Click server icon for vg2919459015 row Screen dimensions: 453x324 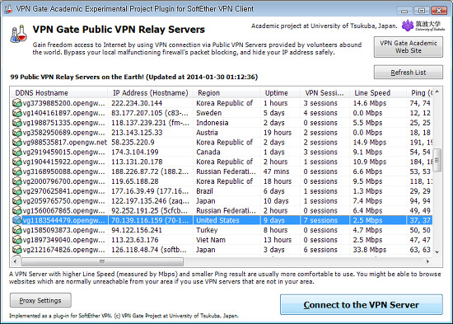pos(17,152)
